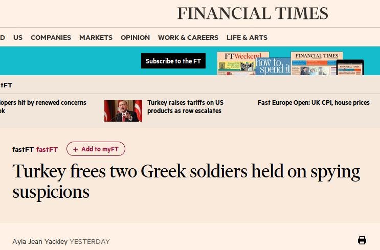This screenshot has height=250, width=380.
Task: Open the FT Weekend cover image
Action: point(236,63)
